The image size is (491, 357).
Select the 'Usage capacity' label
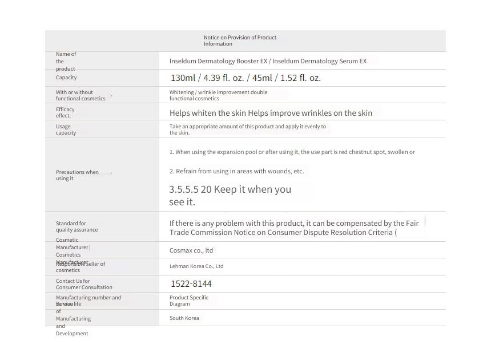pyautogui.click(x=66, y=129)
